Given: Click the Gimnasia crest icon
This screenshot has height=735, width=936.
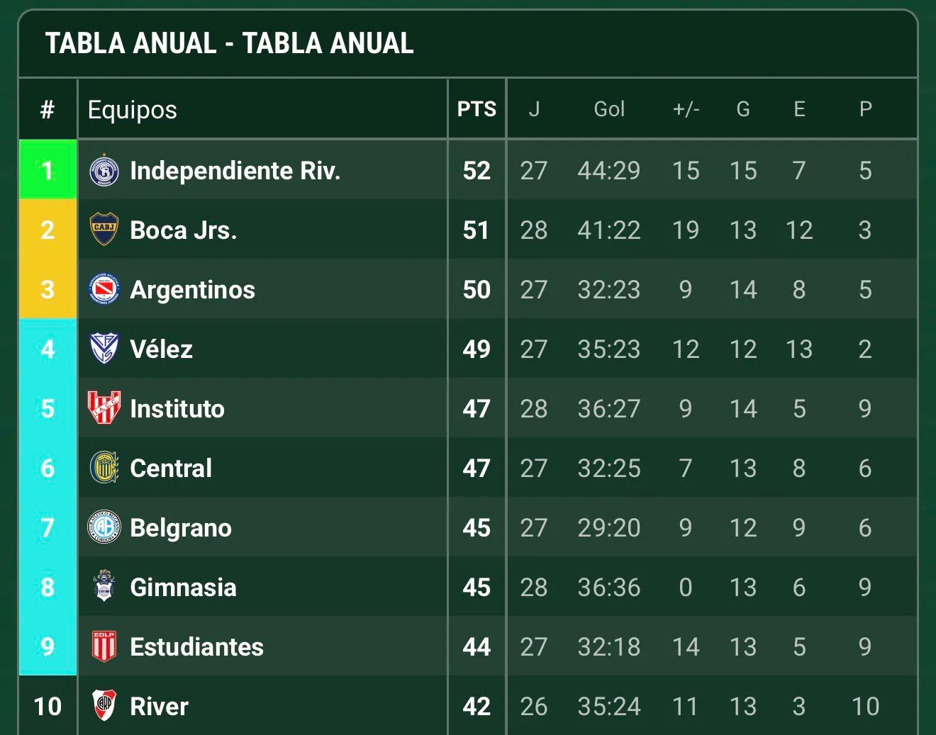Looking at the screenshot, I should [104, 586].
